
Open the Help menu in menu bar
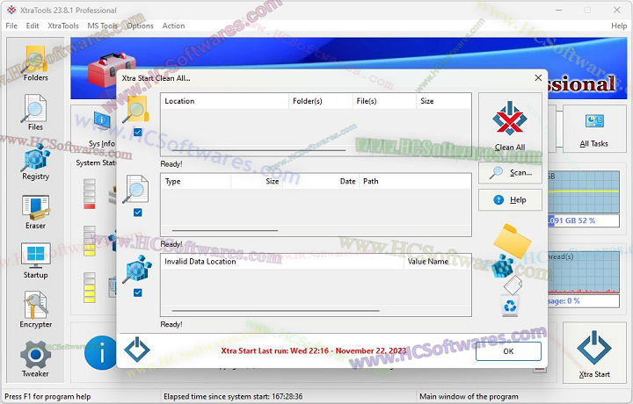pos(619,25)
